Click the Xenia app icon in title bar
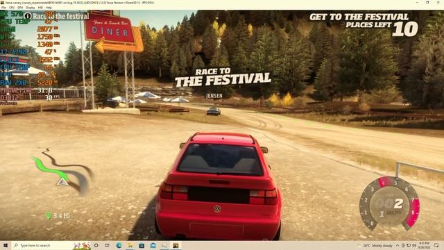The height and width of the screenshot is (250, 444). (3, 3)
